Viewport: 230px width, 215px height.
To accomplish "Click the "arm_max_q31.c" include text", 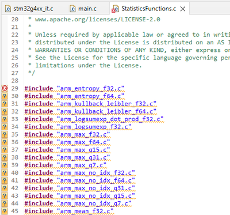I will [x=83, y=157].
